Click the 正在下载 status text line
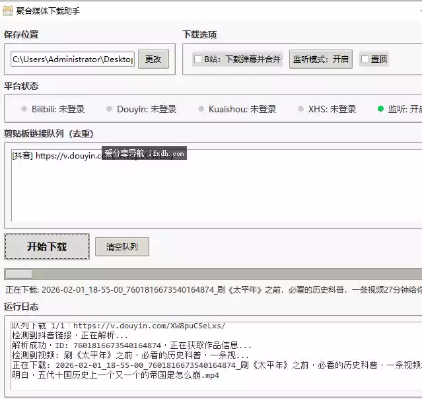Image resolution: width=422 pixels, height=399 pixels. 213,290
